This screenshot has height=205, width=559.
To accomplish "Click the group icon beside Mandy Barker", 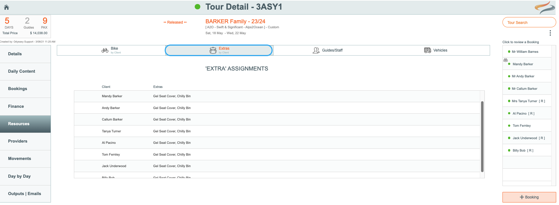I will pyautogui.click(x=506, y=60).
